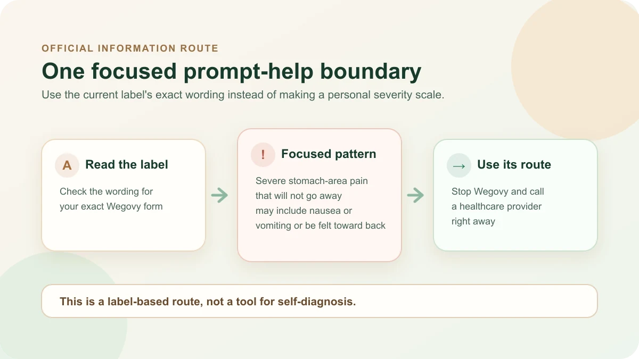Click the label-based route disclaimer banner
The width and height of the screenshot is (639, 359).
[x=319, y=301]
